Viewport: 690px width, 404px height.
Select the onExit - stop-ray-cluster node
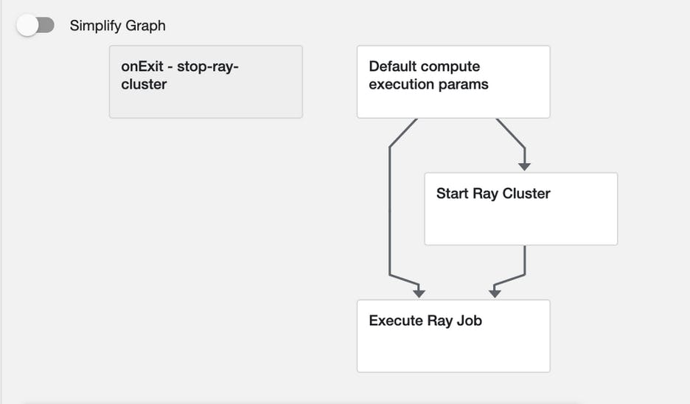click(x=206, y=82)
